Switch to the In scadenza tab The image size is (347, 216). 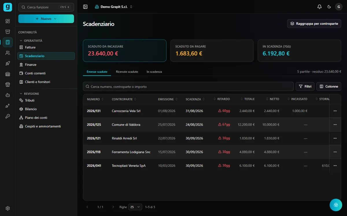click(154, 72)
